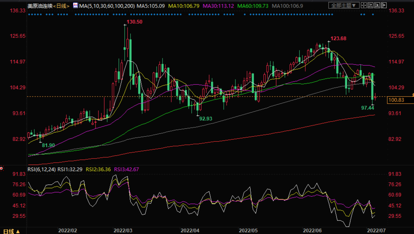Click the orange arrow at right price axis
Screen dimensions: 414x234
pyautogui.click(x=413, y=95)
